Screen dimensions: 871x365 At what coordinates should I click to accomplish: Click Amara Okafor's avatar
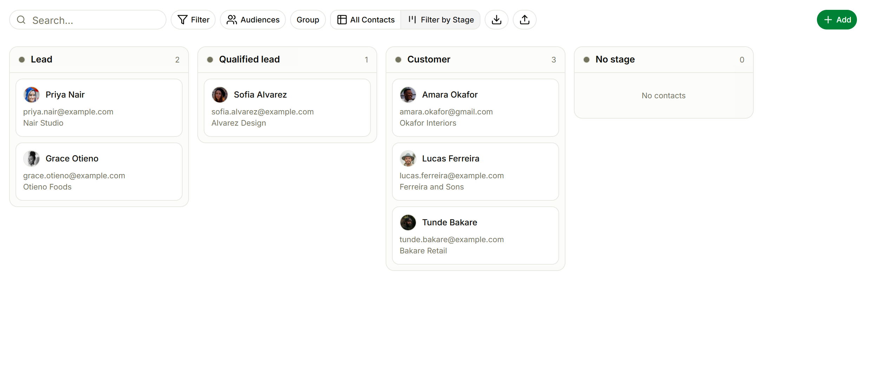[408, 95]
